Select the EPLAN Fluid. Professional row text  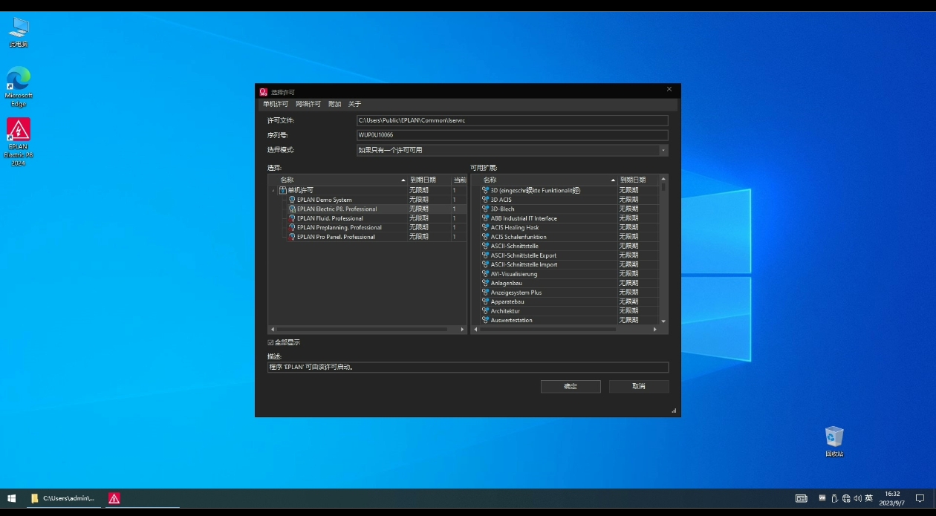point(330,218)
